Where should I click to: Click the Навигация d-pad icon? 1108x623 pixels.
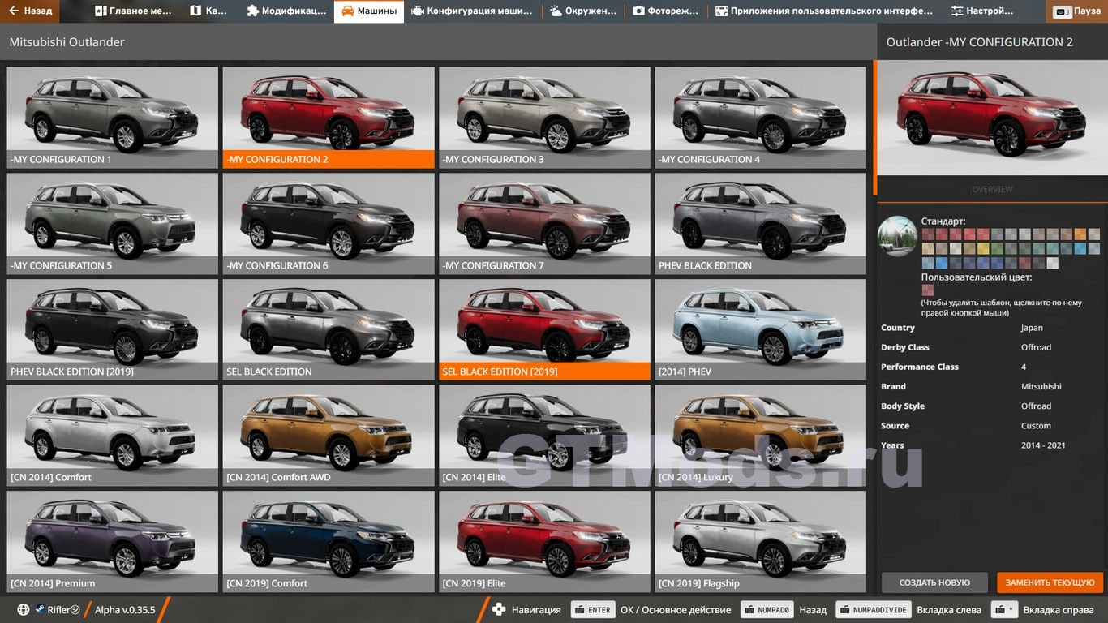pos(500,610)
